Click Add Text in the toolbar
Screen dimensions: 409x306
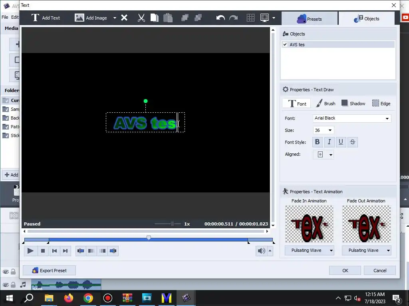[46, 18]
